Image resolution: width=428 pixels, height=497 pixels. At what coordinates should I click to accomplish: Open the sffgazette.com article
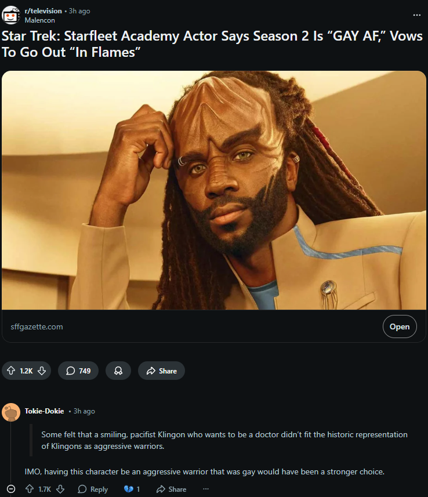(x=400, y=327)
